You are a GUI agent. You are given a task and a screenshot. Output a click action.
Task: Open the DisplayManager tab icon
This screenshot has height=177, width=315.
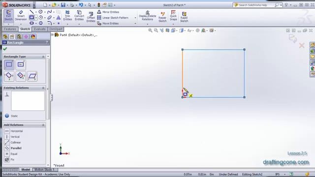tap(33, 36)
